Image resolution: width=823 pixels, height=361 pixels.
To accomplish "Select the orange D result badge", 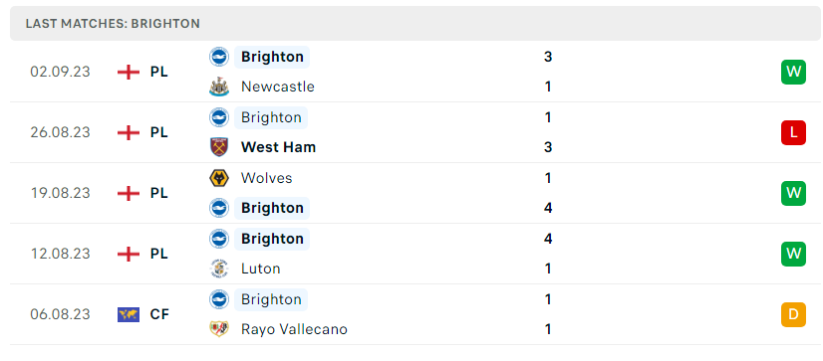I will 793,314.
